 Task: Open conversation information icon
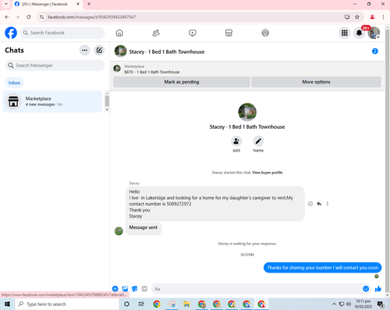click(375, 52)
